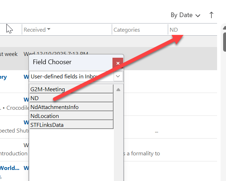The height and width of the screenshot is (181, 226).
Task: Select the ND field in Field Chooser
Action: (71, 98)
